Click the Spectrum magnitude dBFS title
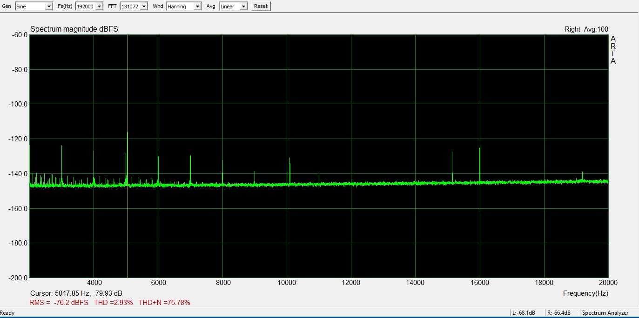The image size is (639, 318). coord(74,29)
